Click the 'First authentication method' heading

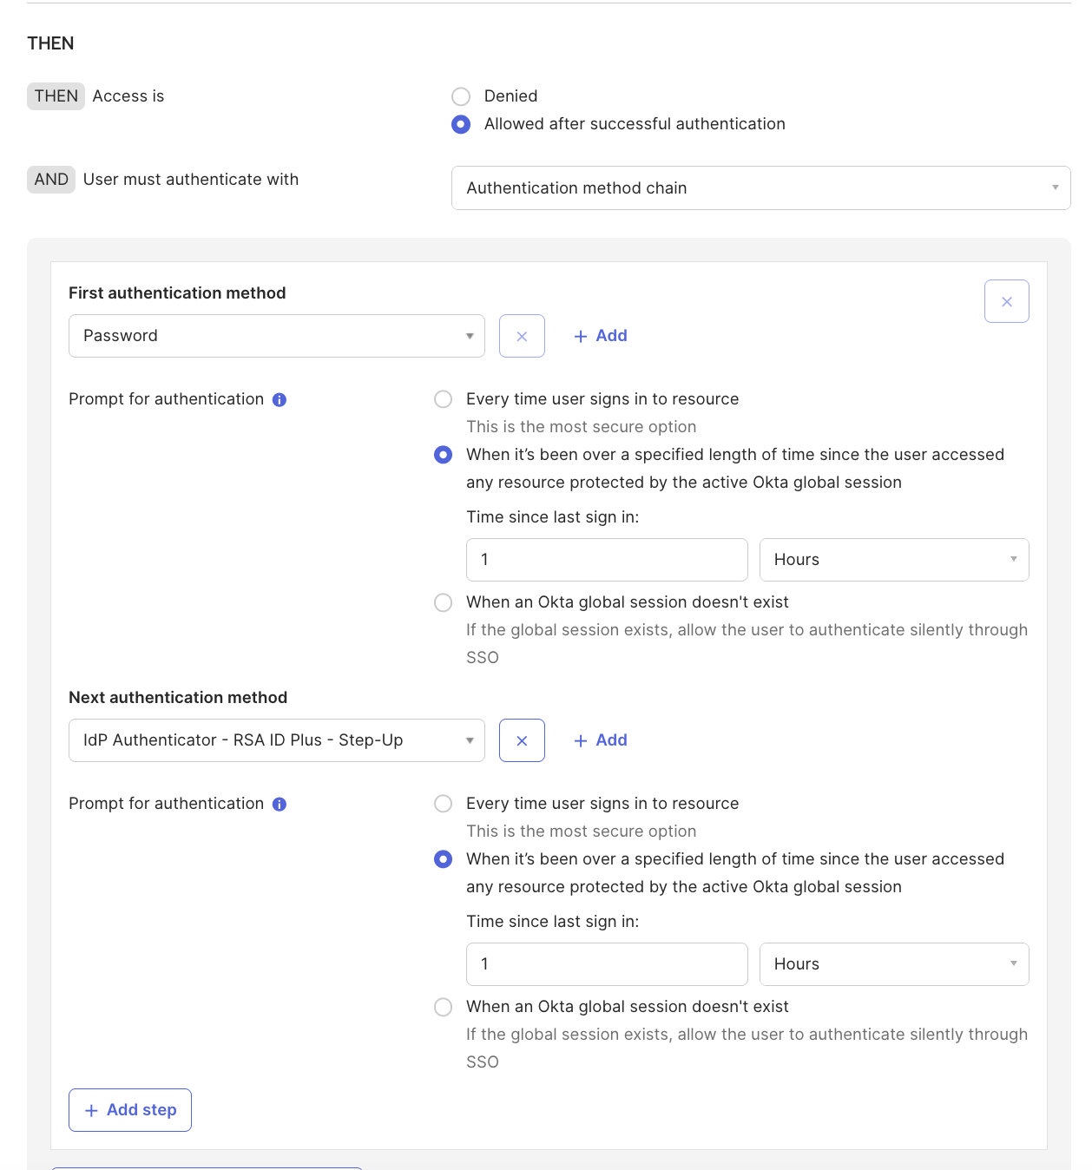[177, 293]
